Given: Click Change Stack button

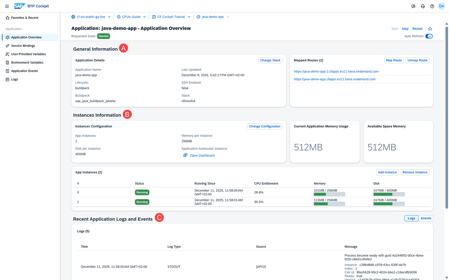Looking at the screenshot, I should click(x=270, y=60).
